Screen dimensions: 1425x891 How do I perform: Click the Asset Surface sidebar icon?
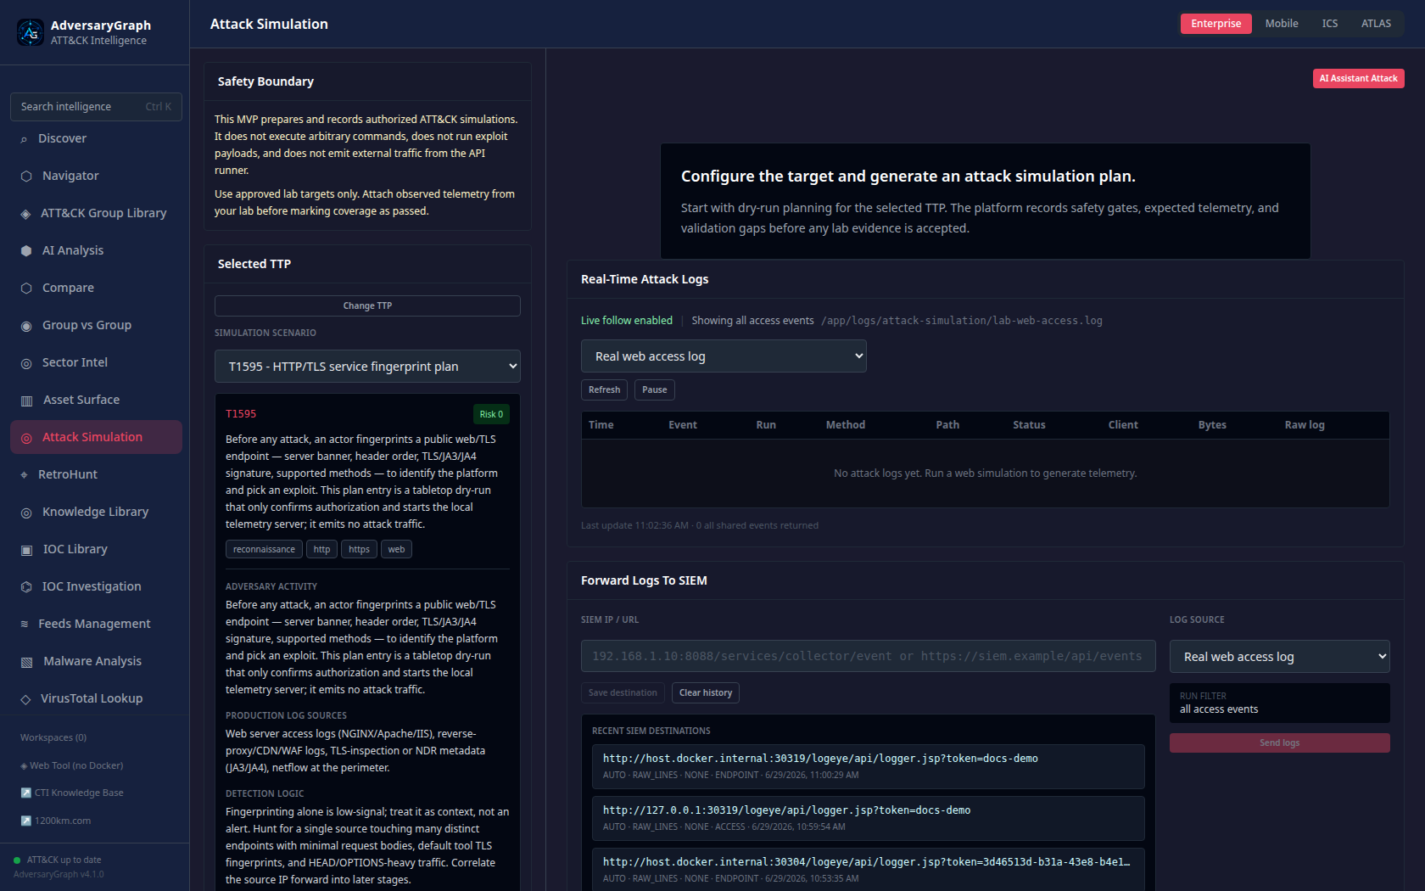(x=26, y=401)
